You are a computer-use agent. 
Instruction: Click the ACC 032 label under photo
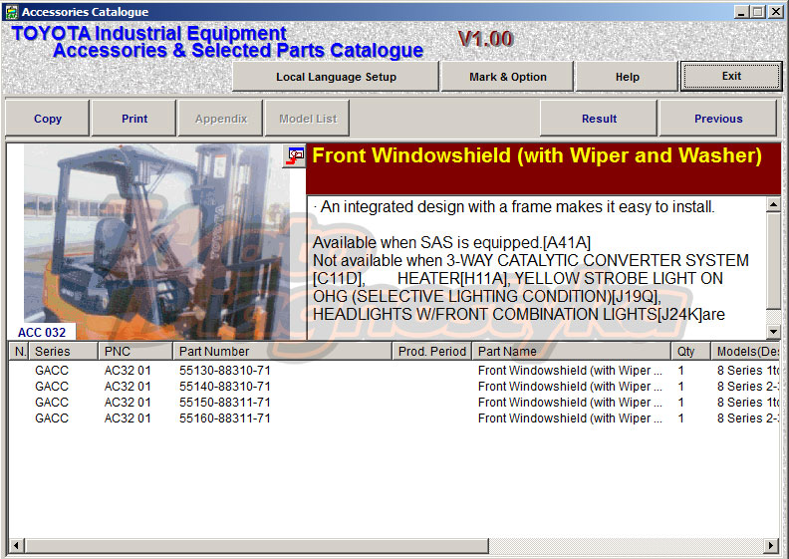click(42, 332)
